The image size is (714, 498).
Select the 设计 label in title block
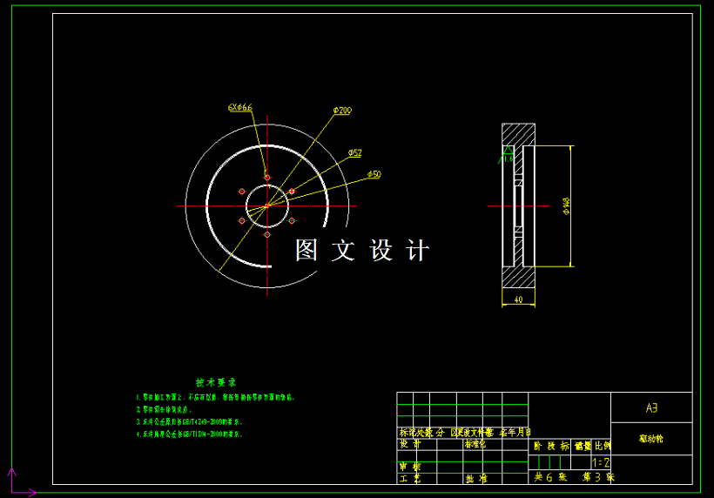click(410, 444)
